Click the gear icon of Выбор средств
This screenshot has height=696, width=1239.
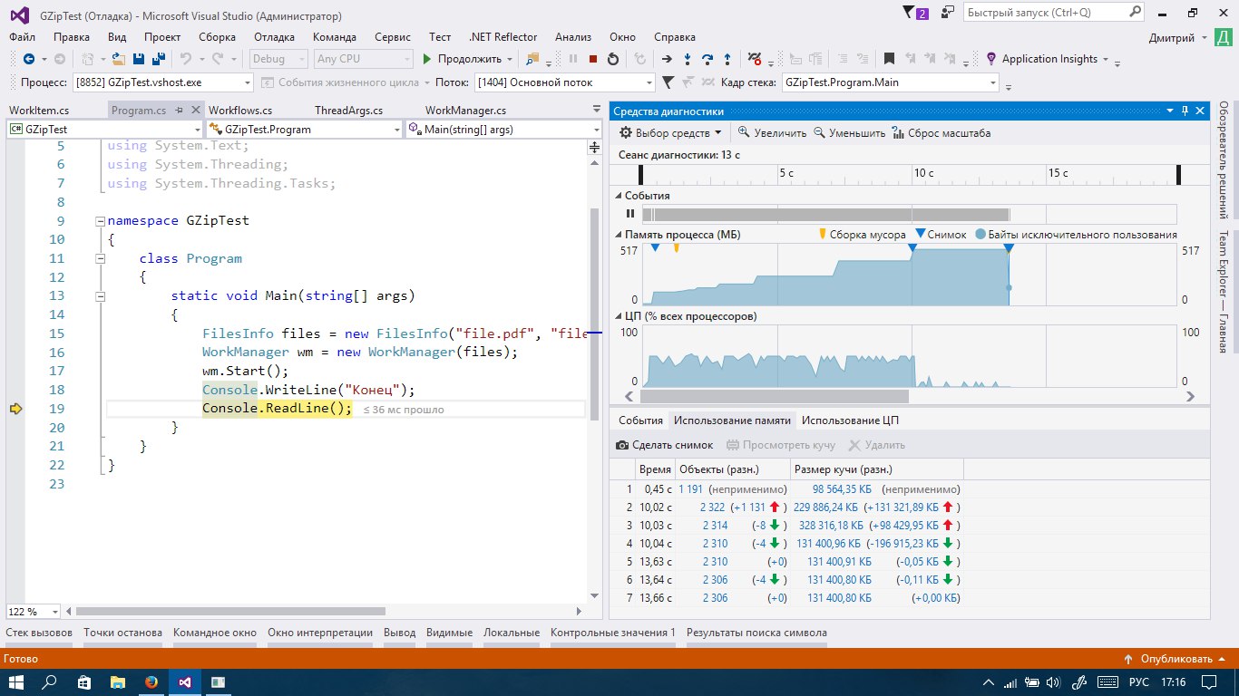click(x=625, y=132)
